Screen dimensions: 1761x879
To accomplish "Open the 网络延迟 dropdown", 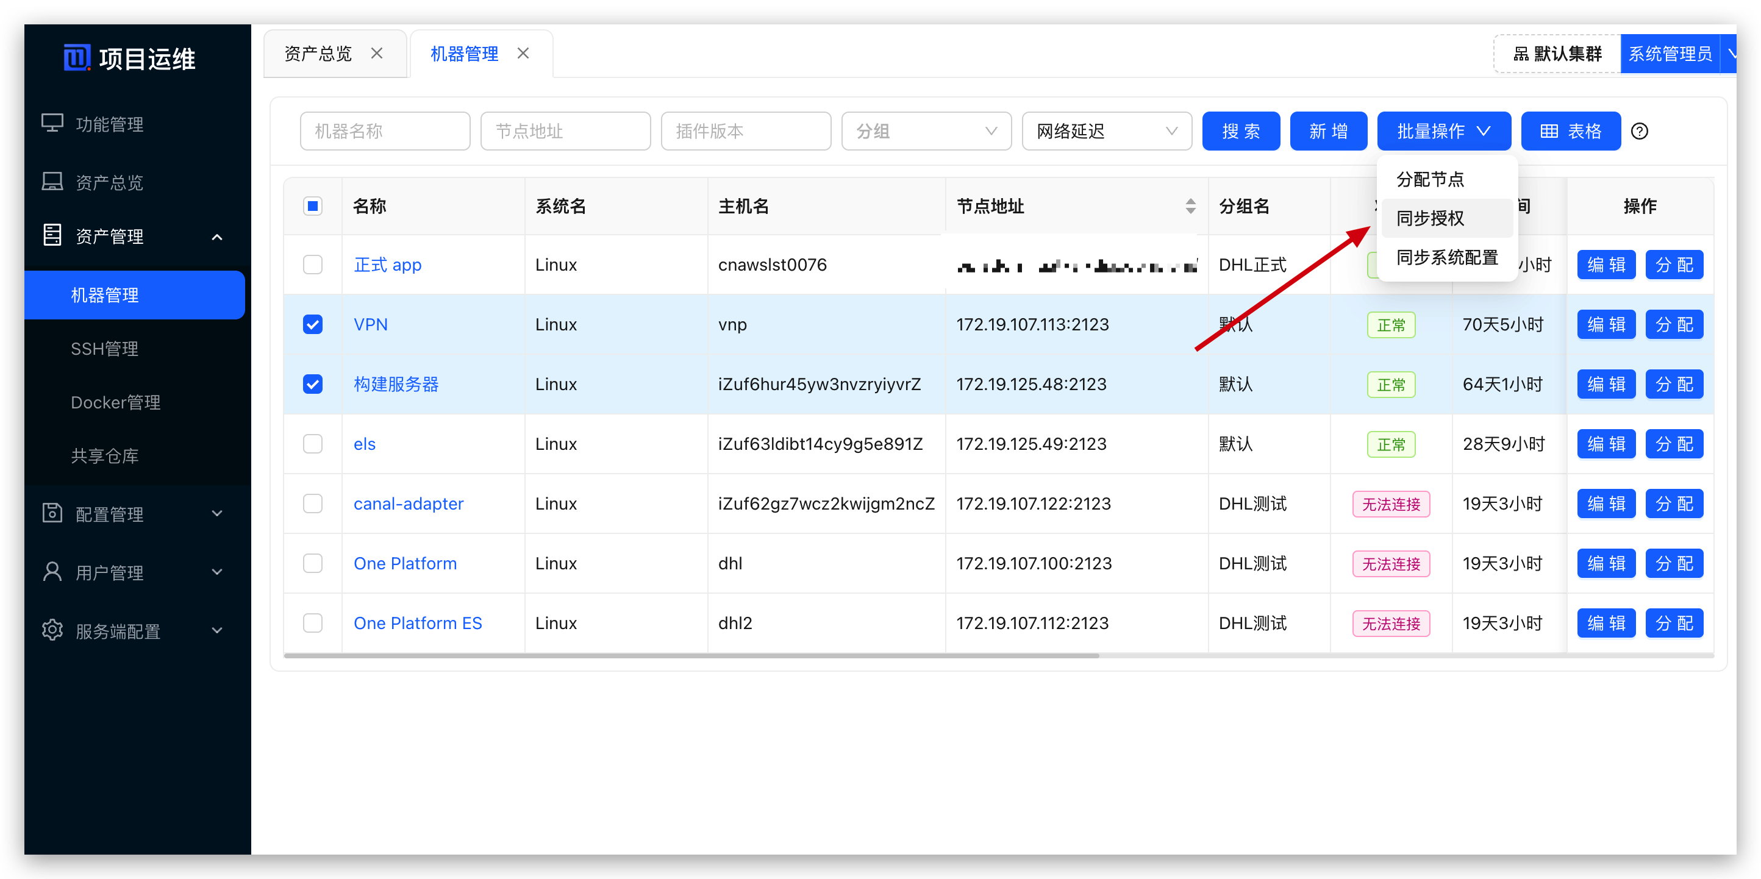I will (1106, 131).
